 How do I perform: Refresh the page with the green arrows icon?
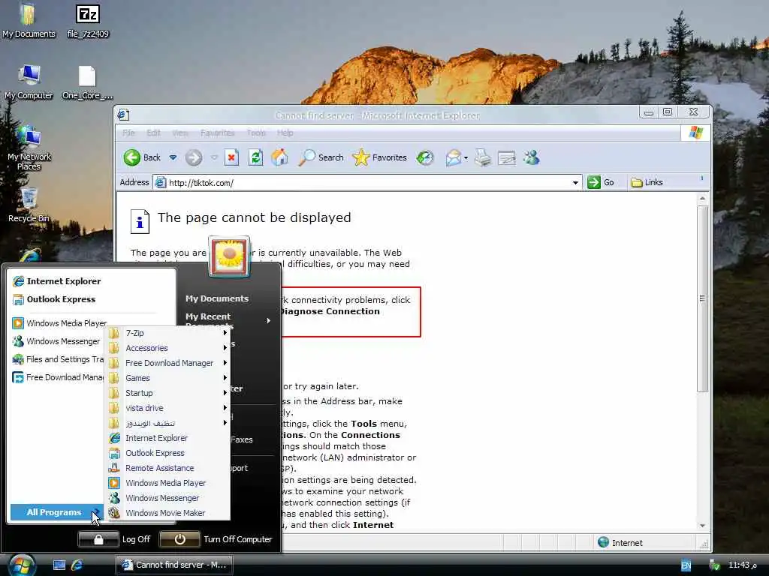tap(255, 157)
